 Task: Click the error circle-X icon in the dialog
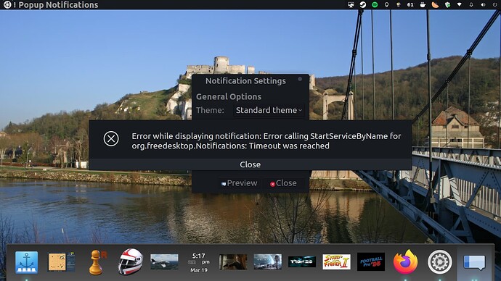pos(111,138)
